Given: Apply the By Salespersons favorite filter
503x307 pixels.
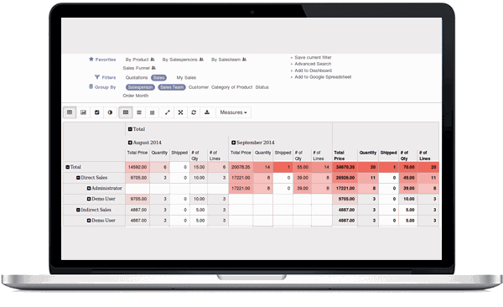Looking at the screenshot, I should click(180, 60).
